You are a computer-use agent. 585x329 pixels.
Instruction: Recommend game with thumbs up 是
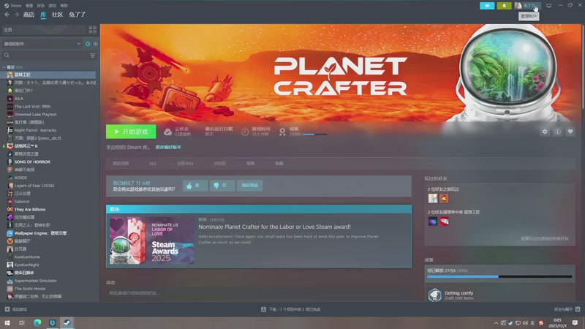coord(195,186)
